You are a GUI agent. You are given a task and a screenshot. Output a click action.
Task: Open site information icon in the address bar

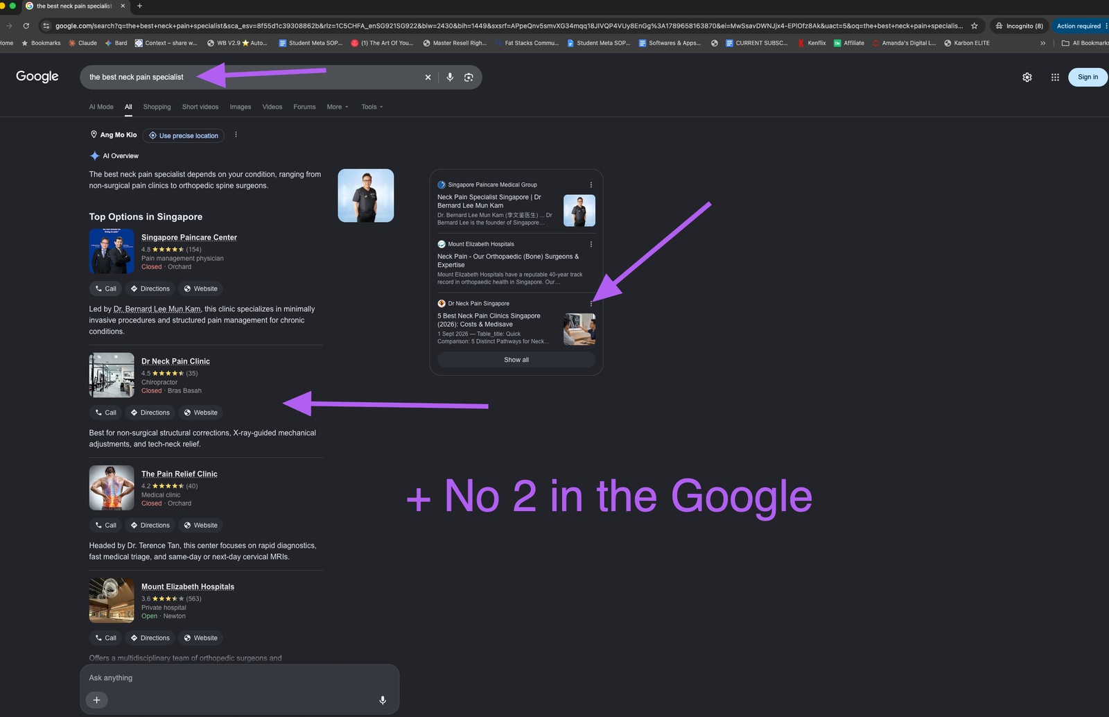tap(46, 26)
